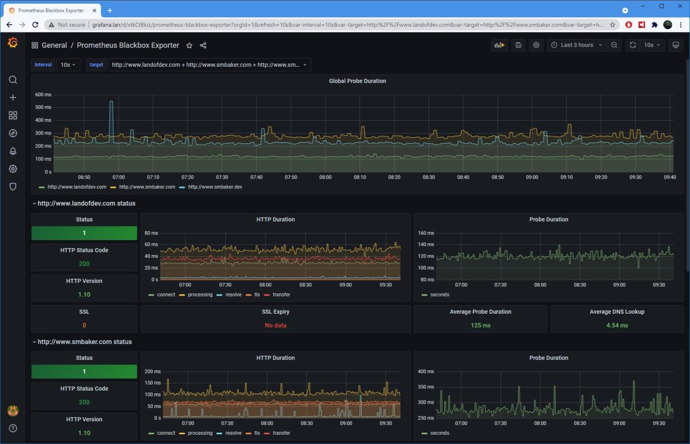Screen dimensions: 690x444
Task: Click the landofdev Status value 1
Action: pos(84,233)
